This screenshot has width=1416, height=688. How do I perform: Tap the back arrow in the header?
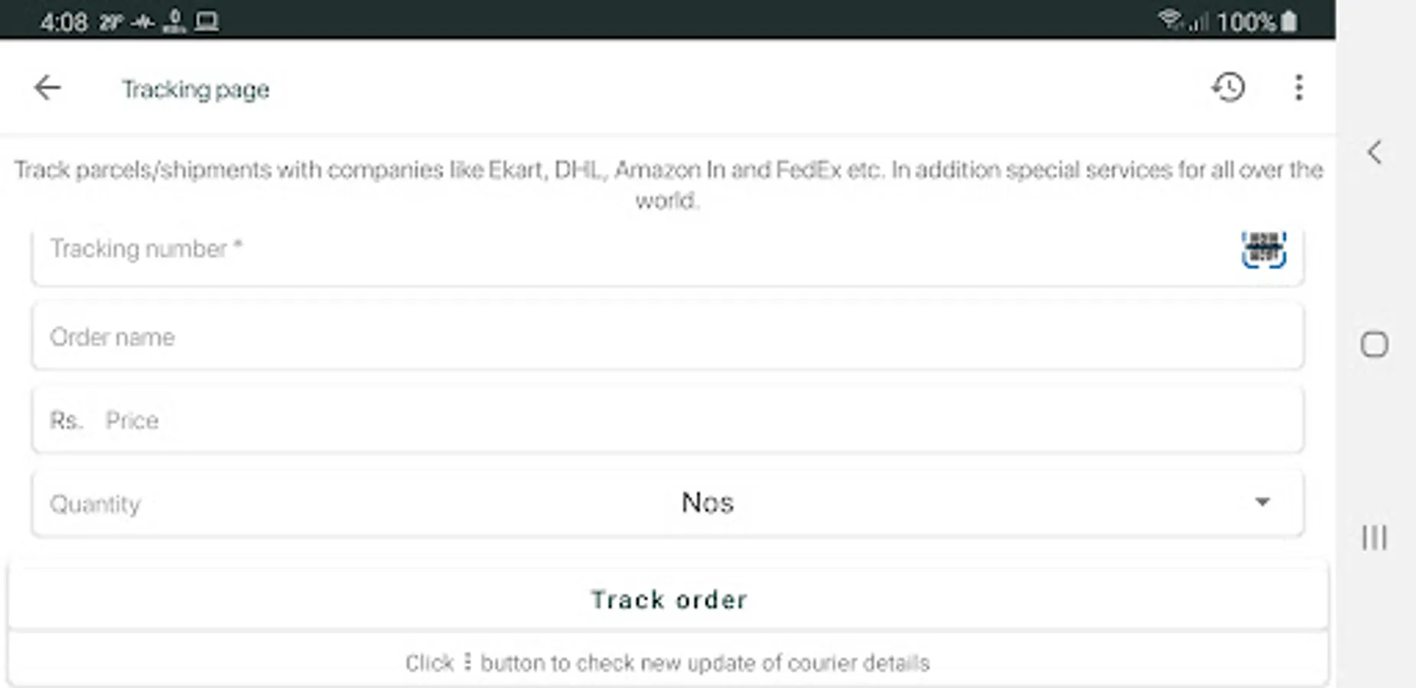47,88
